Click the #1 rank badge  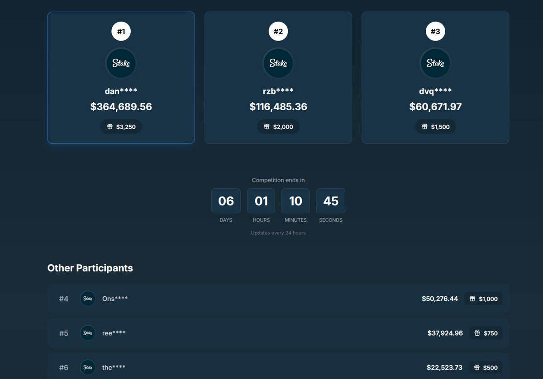click(121, 32)
